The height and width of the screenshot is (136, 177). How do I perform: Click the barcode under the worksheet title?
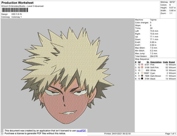click(x=15, y=10)
